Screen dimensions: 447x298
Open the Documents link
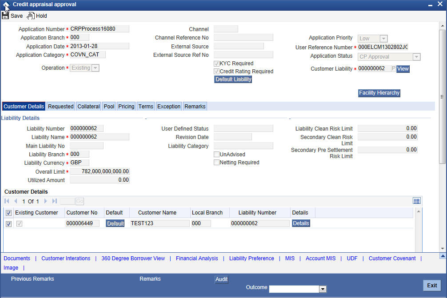click(17, 258)
